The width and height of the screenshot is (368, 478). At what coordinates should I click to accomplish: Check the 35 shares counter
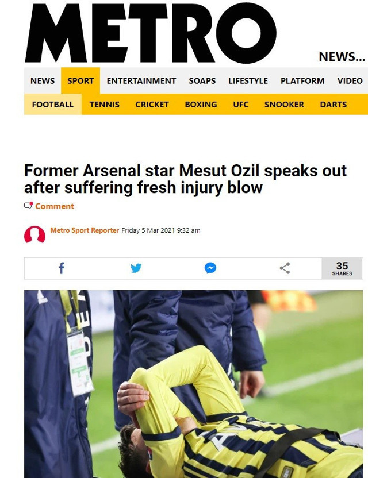[x=342, y=268]
